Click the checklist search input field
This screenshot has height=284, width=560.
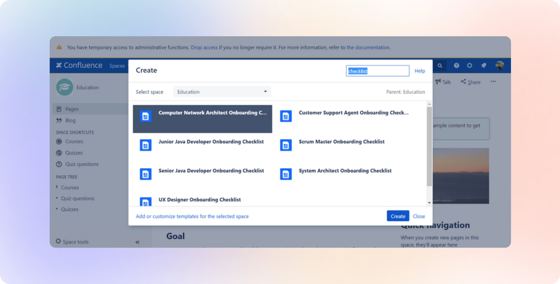point(377,71)
